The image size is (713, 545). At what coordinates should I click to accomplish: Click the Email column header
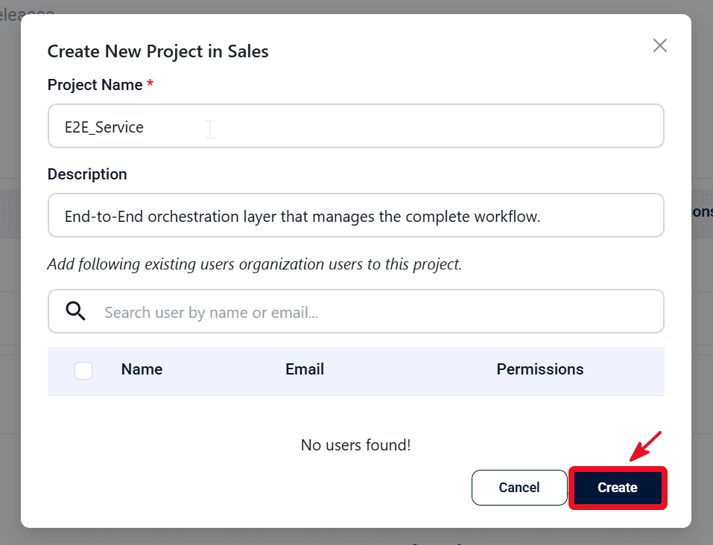point(305,369)
